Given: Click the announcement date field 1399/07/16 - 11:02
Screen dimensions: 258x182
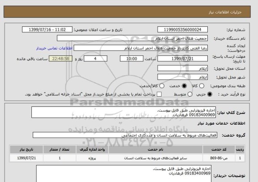Looking at the screenshot, I should [x=47, y=30].
